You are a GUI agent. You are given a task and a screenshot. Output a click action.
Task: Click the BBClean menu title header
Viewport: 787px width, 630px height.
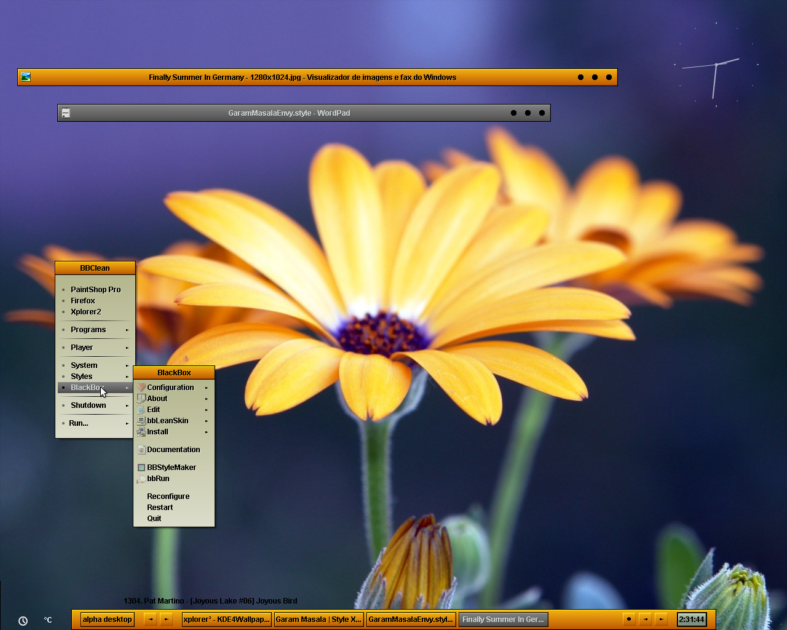95,268
